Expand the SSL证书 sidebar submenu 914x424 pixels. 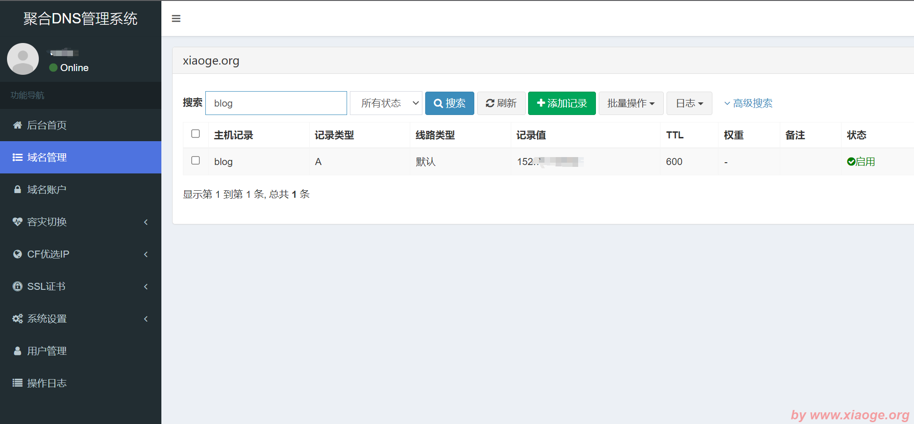(x=80, y=287)
